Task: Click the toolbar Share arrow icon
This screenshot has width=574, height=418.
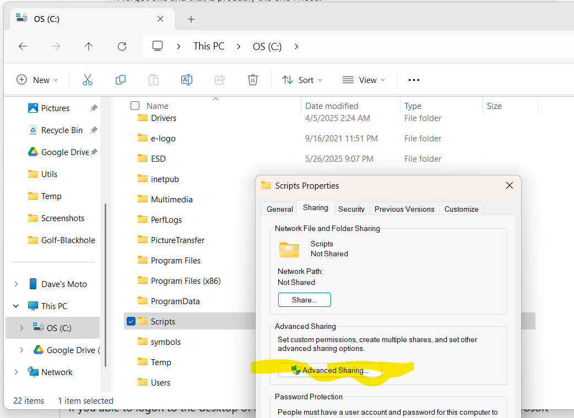Action: tap(220, 80)
